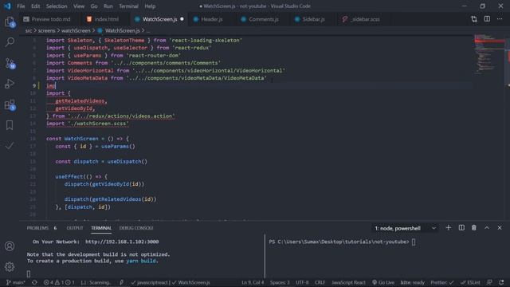Open the editor More Actions ellipsis
The width and height of the screenshot is (510, 287).
(500, 19)
